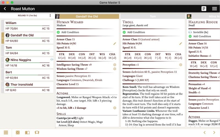Click Thor Ironshield's HP 8/40 value
This screenshot has width=220, height=137.
click(11, 90)
